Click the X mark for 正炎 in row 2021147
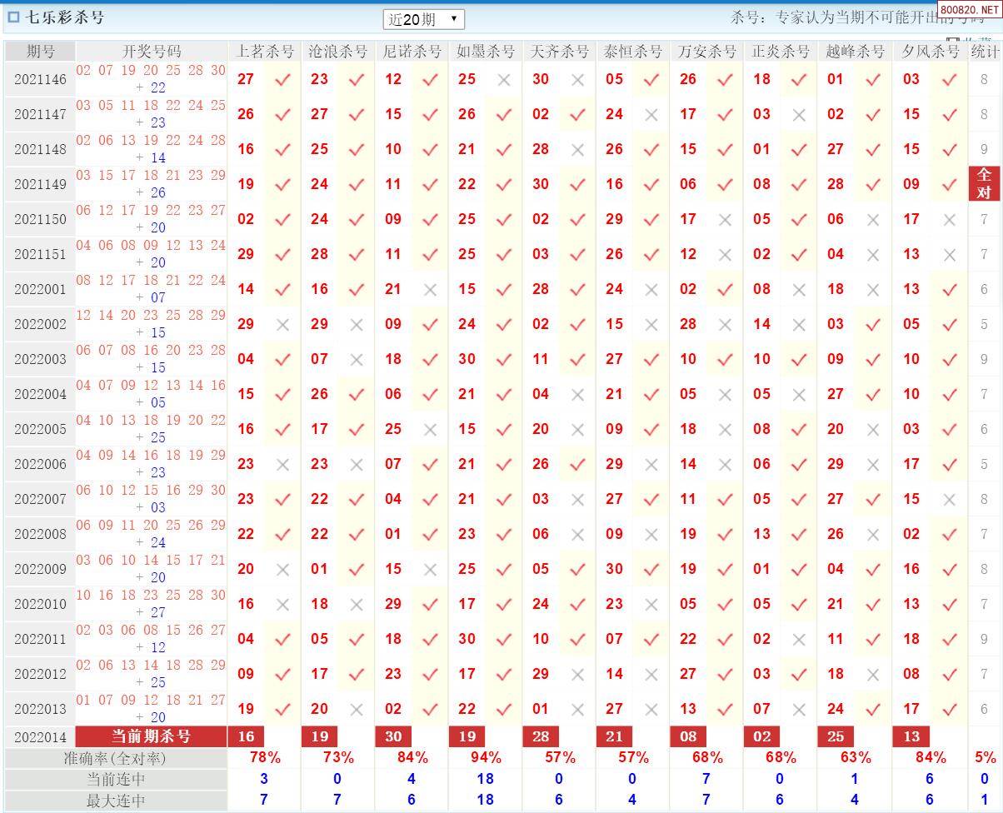The width and height of the screenshot is (1003, 813). (799, 115)
